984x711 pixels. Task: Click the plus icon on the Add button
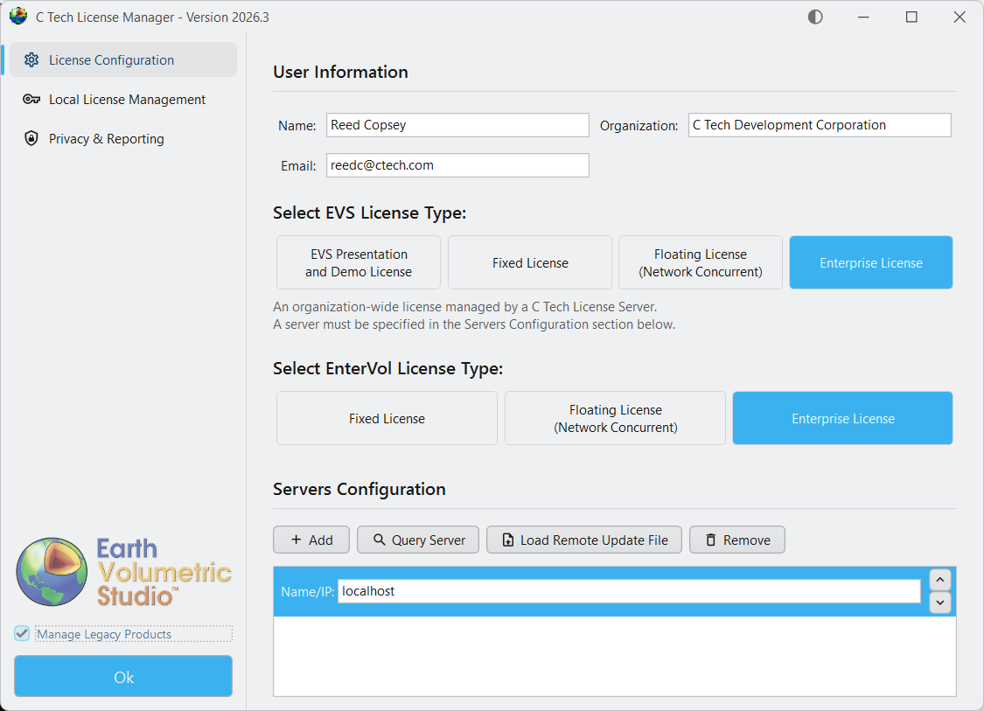(x=297, y=540)
